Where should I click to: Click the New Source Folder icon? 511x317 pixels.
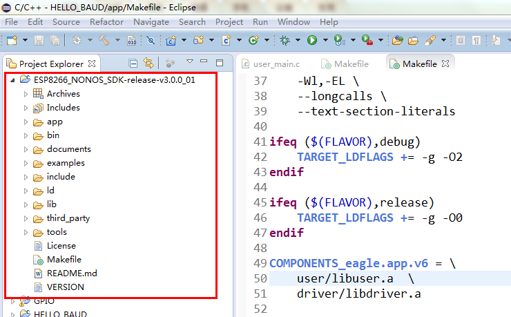click(198, 40)
